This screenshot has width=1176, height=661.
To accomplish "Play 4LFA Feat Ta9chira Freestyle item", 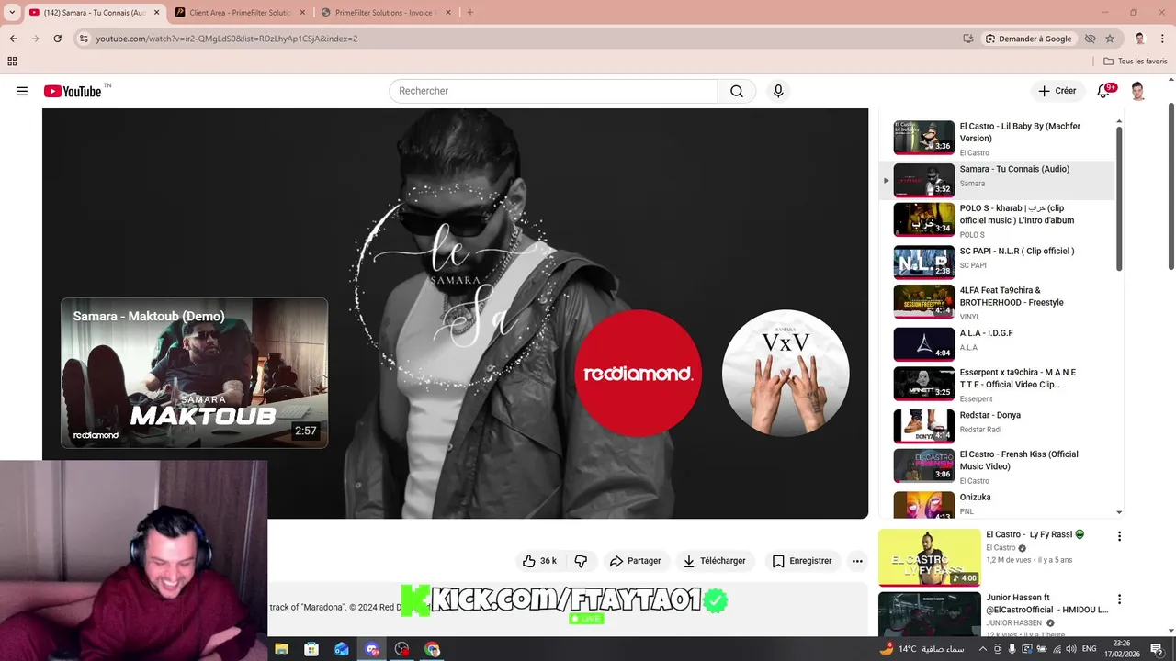I will (997, 302).
